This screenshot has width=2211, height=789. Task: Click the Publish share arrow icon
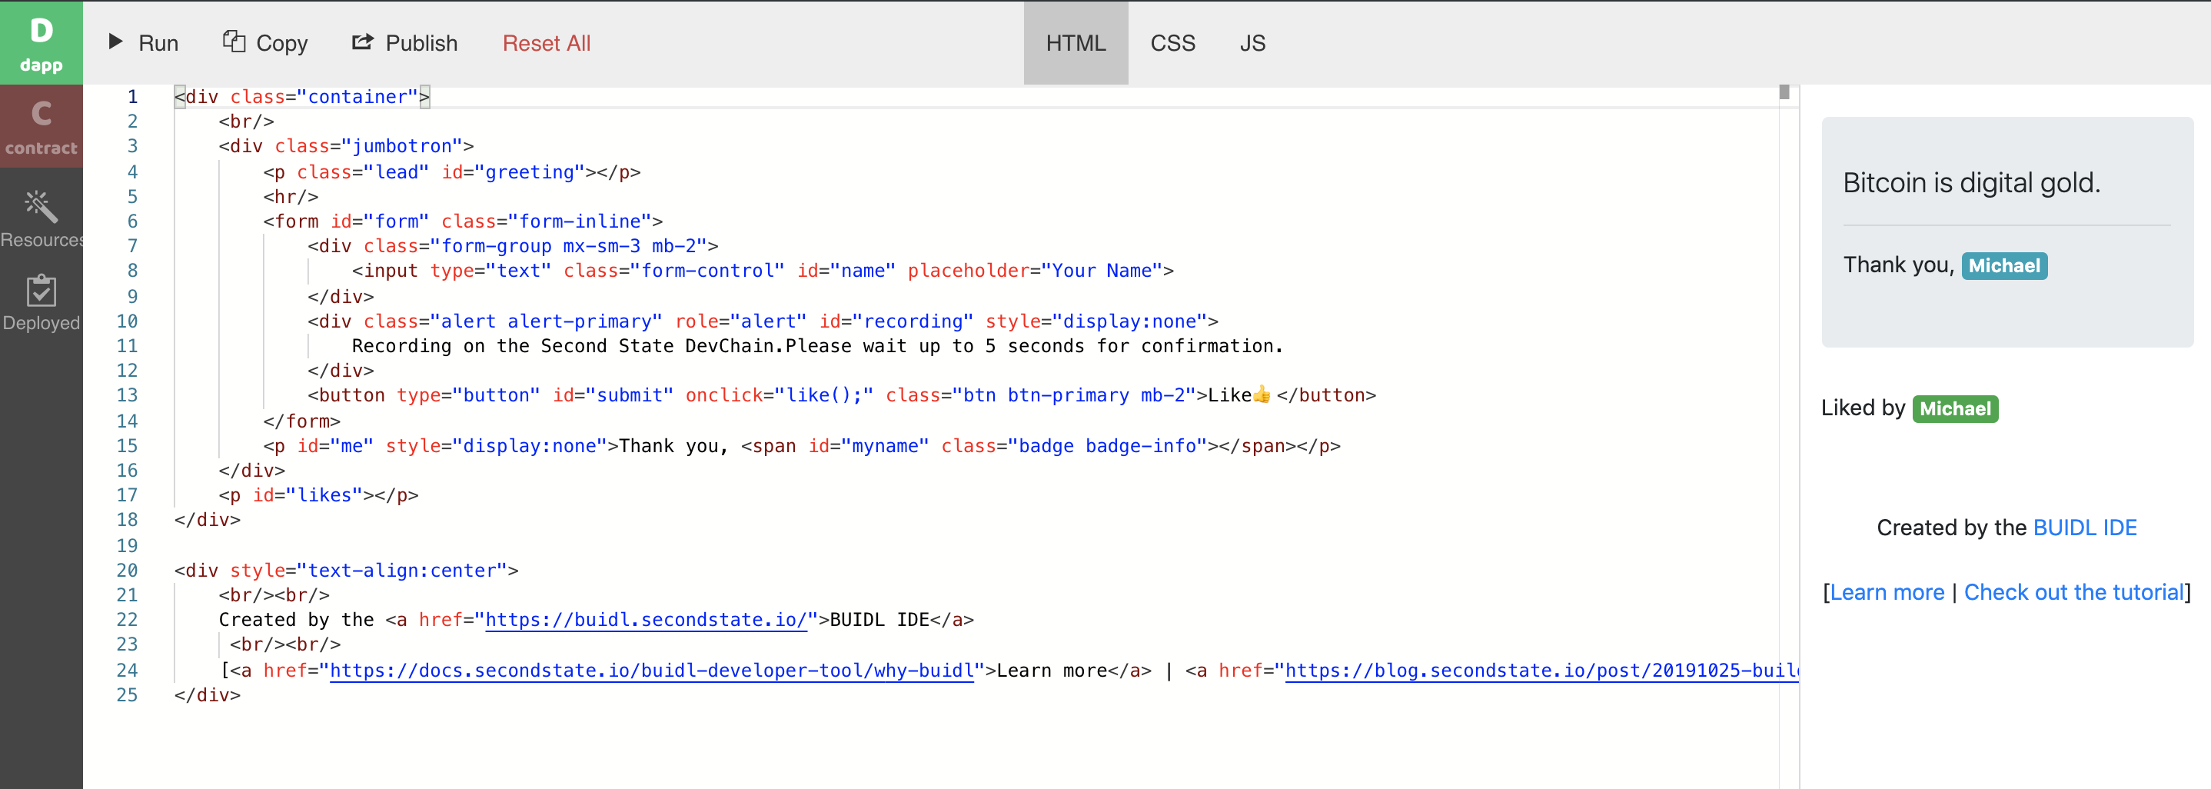click(x=362, y=42)
